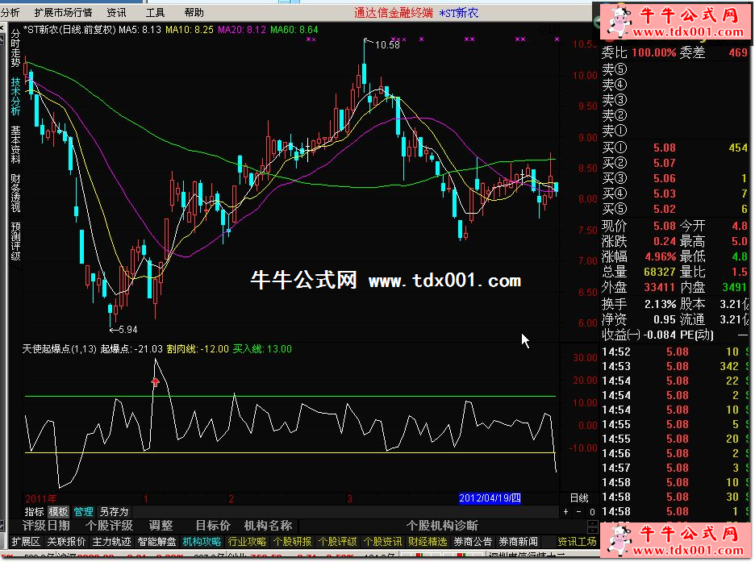Open the 分析 menu

click(x=10, y=13)
